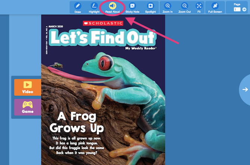
Task: Go to next page with right arrow
Action: 245,90
